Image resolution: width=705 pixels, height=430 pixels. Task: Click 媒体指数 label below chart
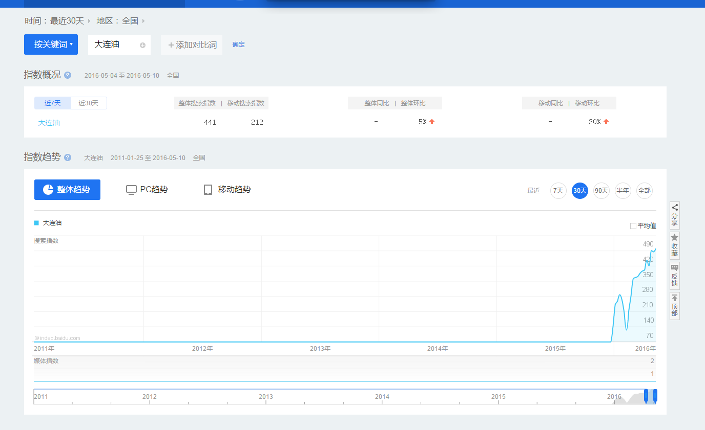point(46,361)
